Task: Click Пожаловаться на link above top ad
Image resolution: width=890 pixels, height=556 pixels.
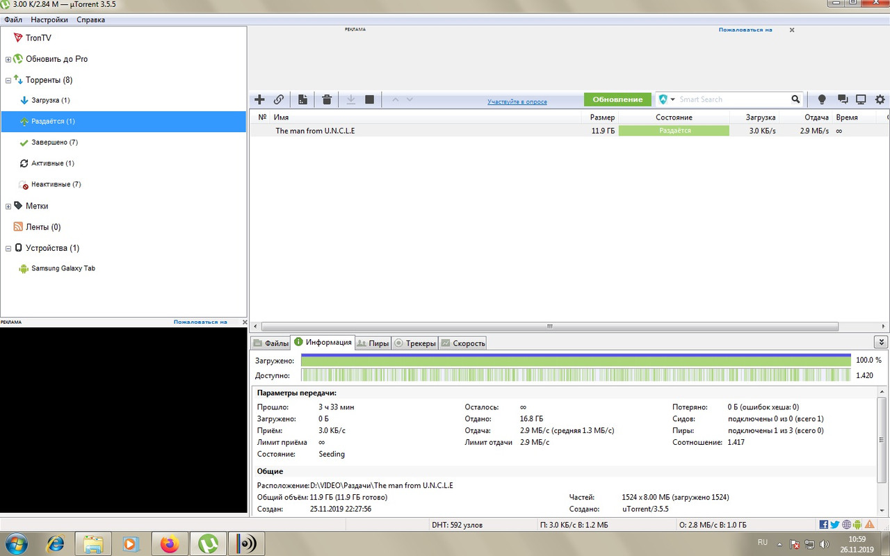Action: 745,30
